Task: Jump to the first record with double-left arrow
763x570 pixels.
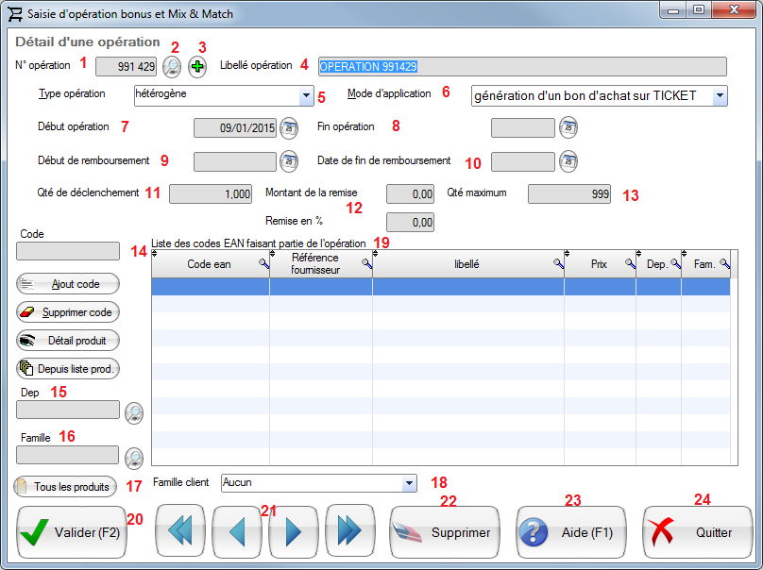Action: point(179,532)
